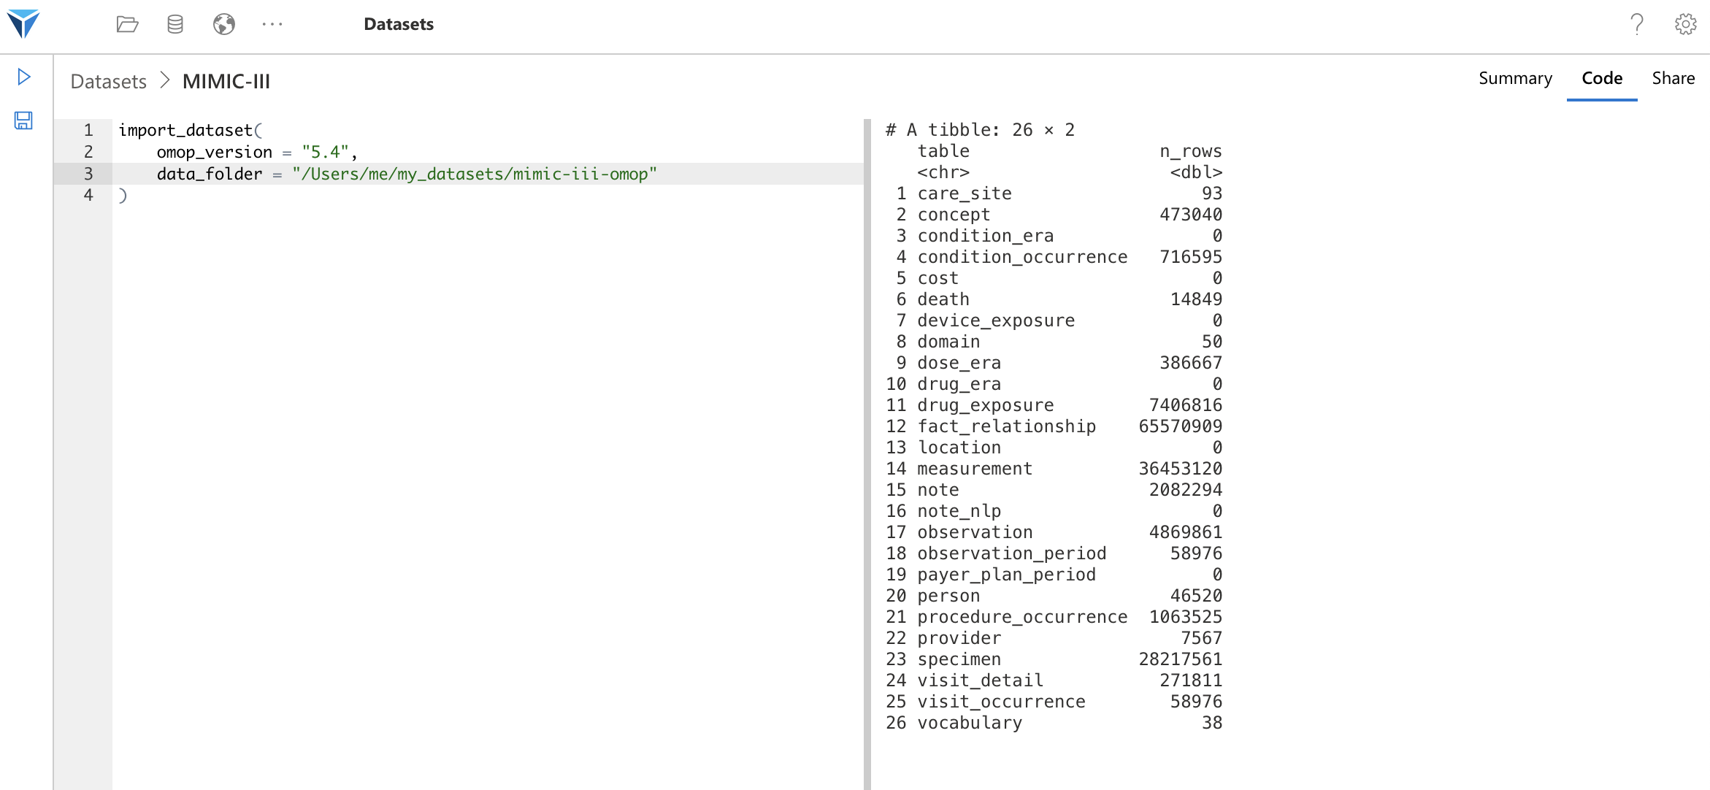Click the person row in output
The height and width of the screenshot is (790, 1710).
1054,596
